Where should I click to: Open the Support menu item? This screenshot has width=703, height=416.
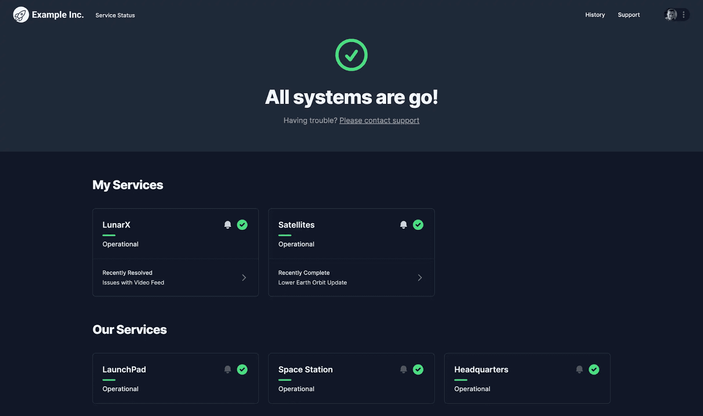point(629,15)
